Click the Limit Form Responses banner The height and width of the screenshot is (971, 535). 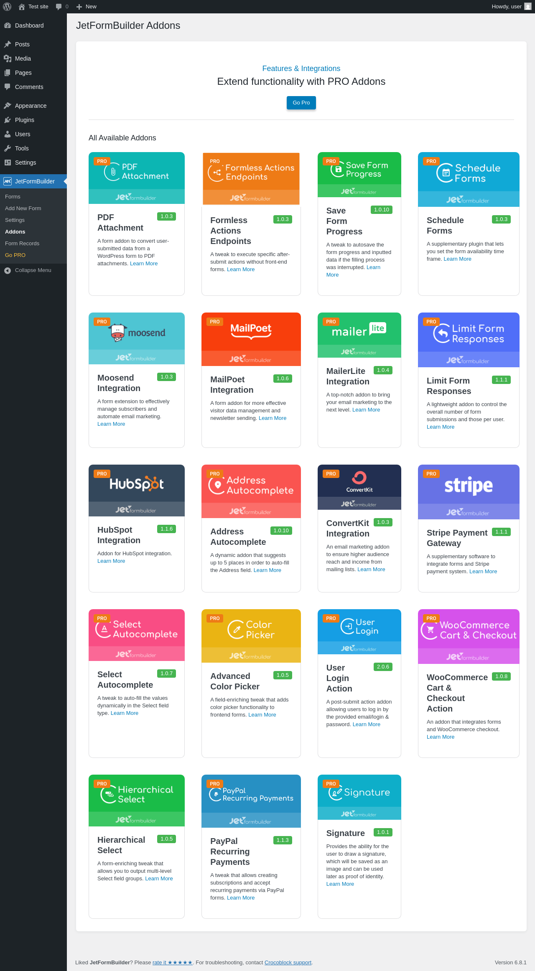(x=469, y=340)
